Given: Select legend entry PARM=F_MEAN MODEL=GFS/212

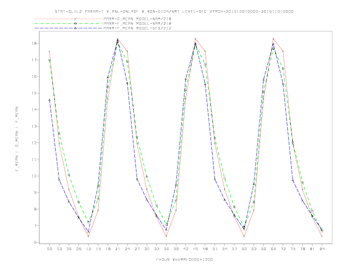Looking at the screenshot, I should coord(137,28).
